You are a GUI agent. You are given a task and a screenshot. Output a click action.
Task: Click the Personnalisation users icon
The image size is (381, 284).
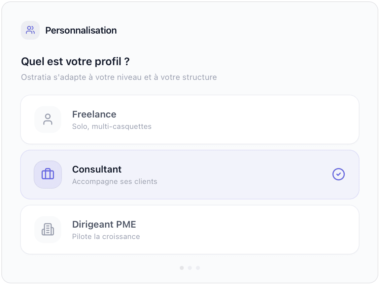tap(30, 30)
